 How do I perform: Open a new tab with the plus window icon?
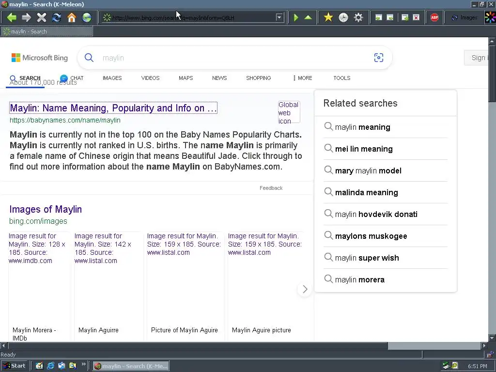[405, 18]
